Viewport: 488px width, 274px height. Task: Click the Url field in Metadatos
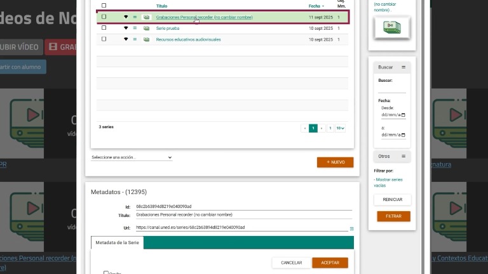(242, 228)
